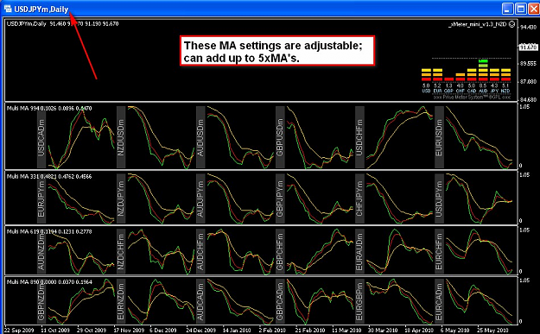This screenshot has height=334, width=540.
Task: Click the single red GBP meter bar
Action: pyautogui.click(x=449, y=79)
